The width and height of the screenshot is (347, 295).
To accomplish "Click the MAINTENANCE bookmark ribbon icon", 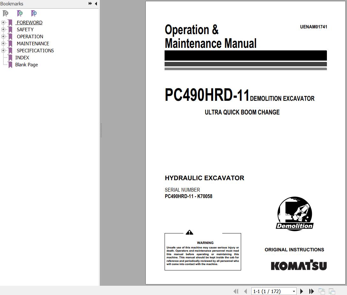I will (10, 44).
